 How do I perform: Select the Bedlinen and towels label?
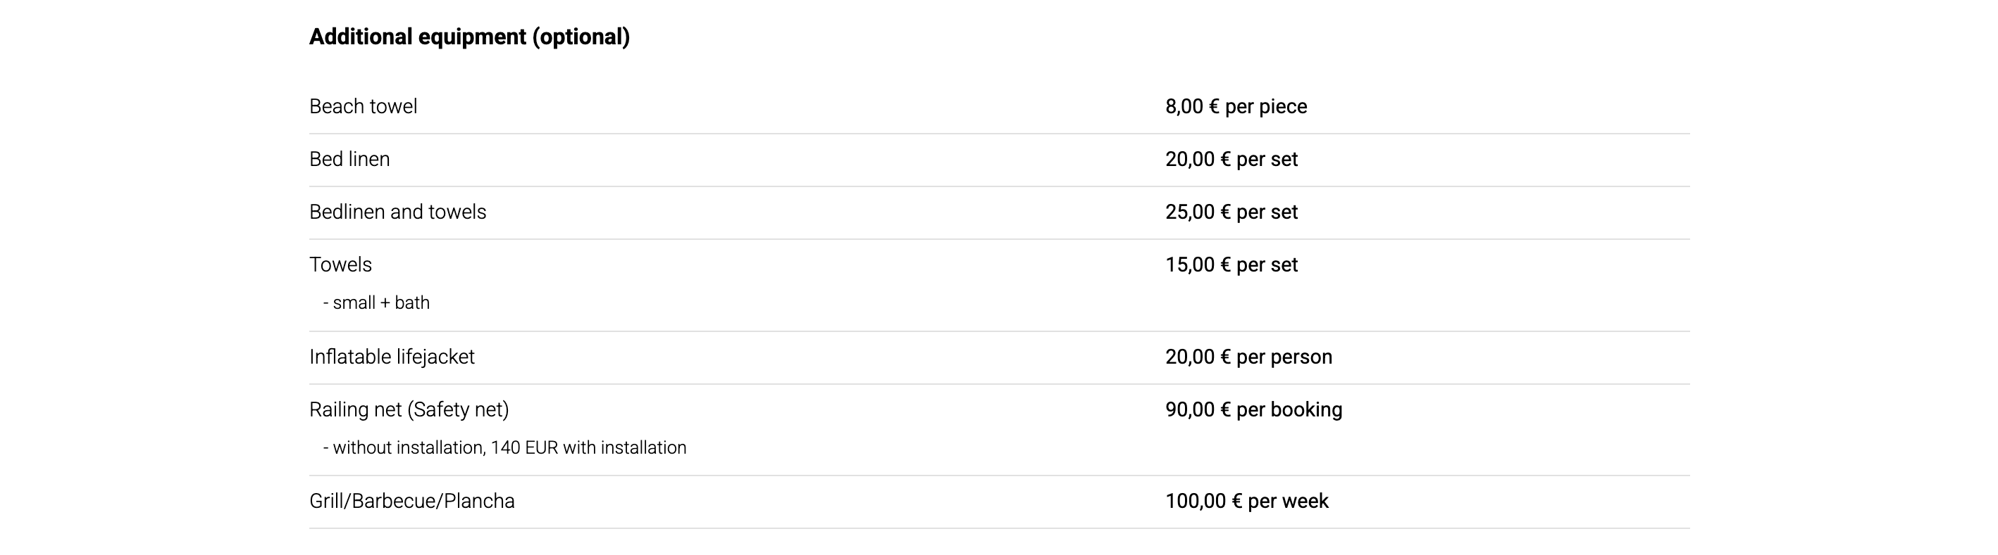point(397,212)
